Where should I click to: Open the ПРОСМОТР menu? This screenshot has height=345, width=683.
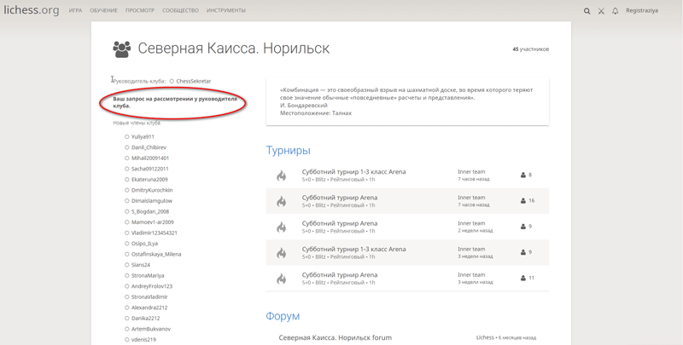pos(140,10)
